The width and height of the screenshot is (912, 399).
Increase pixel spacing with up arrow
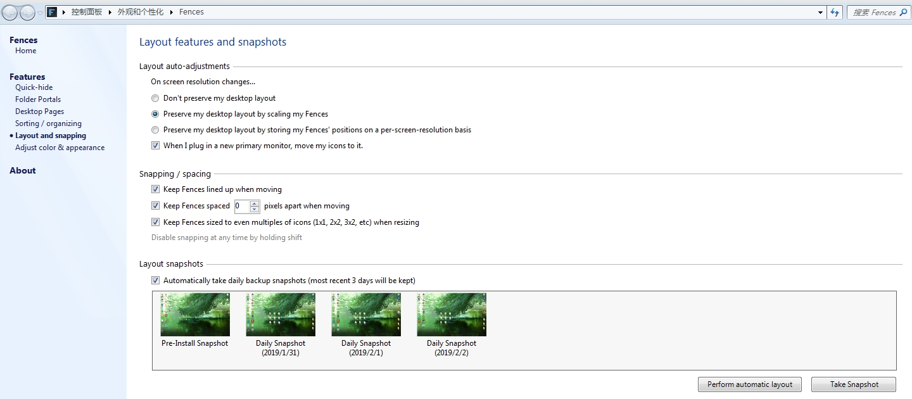point(255,203)
